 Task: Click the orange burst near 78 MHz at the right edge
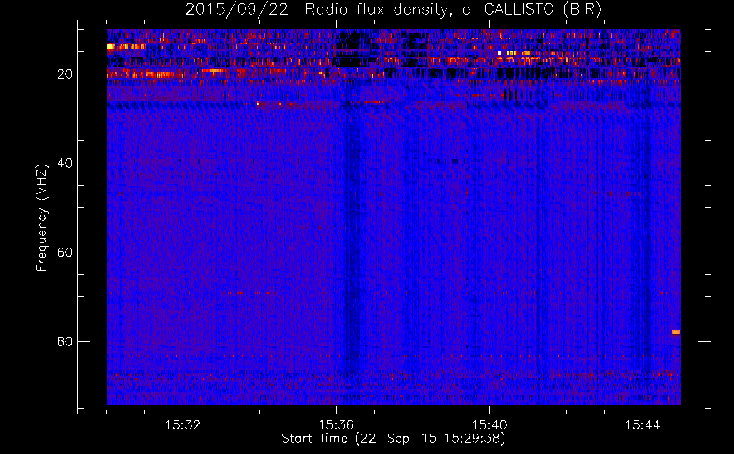676,331
